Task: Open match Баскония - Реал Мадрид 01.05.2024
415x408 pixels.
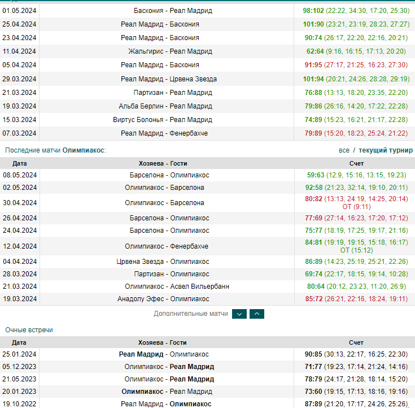Action: [x=173, y=11]
